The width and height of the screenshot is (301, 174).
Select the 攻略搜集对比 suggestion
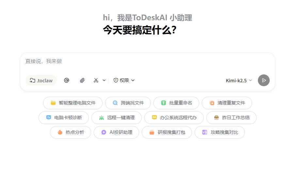pyautogui.click(x=220, y=132)
